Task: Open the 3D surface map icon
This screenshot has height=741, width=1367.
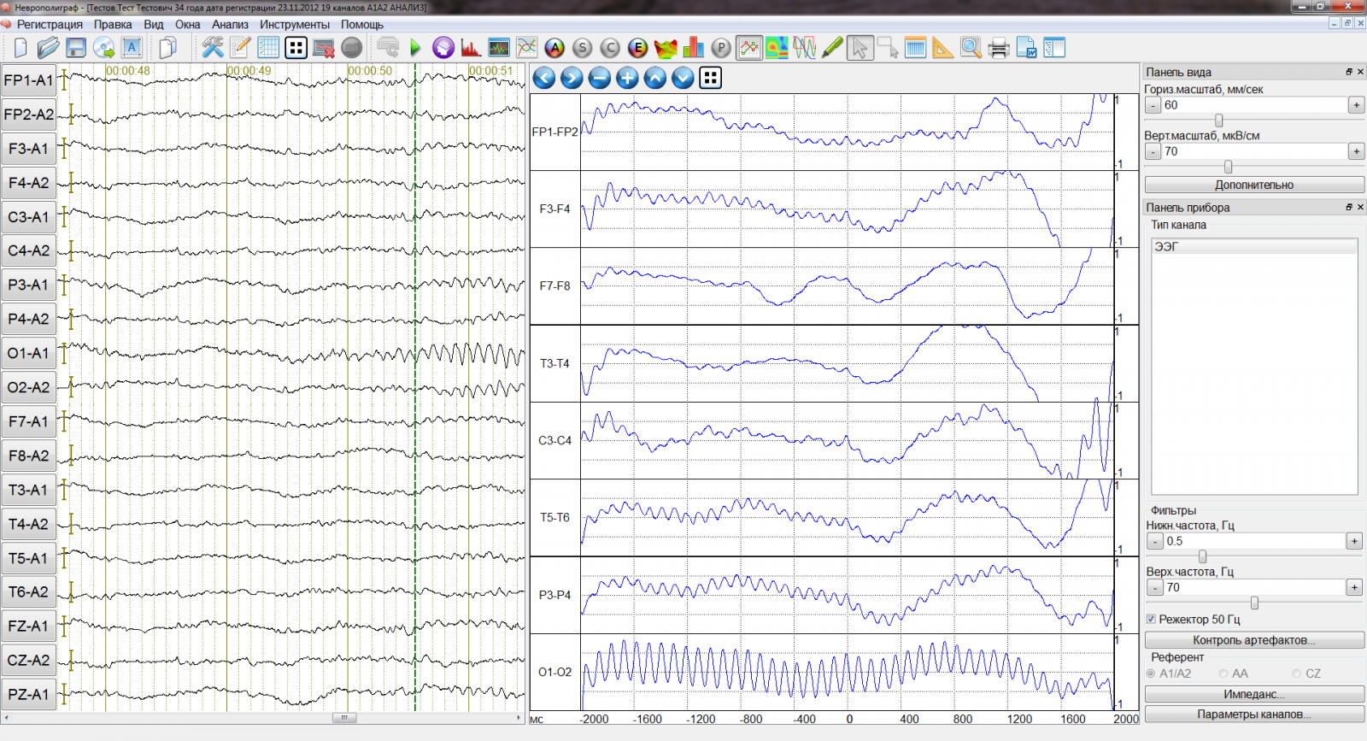Action: 666,48
